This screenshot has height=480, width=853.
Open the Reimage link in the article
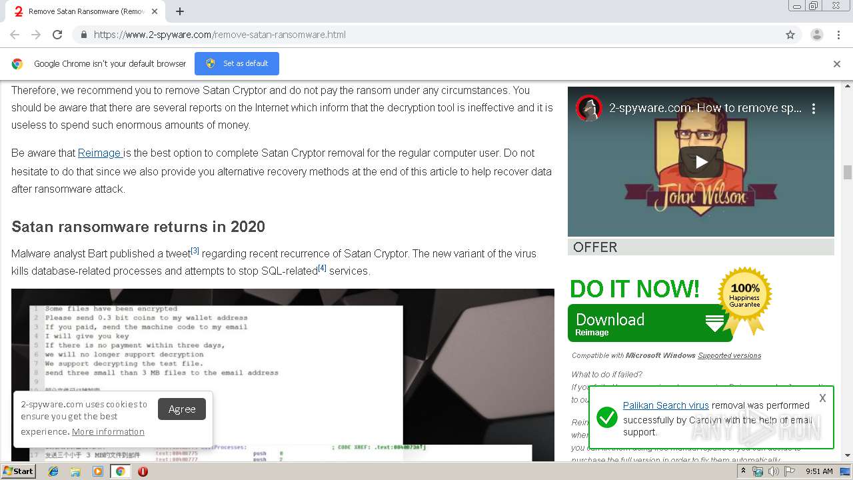[100, 153]
